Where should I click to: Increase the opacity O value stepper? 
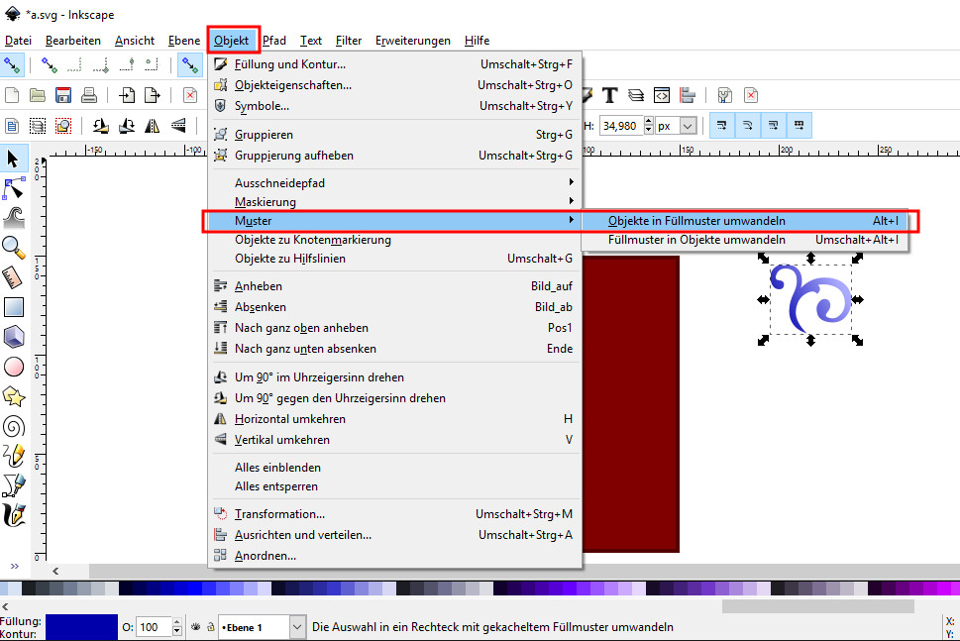(177, 622)
